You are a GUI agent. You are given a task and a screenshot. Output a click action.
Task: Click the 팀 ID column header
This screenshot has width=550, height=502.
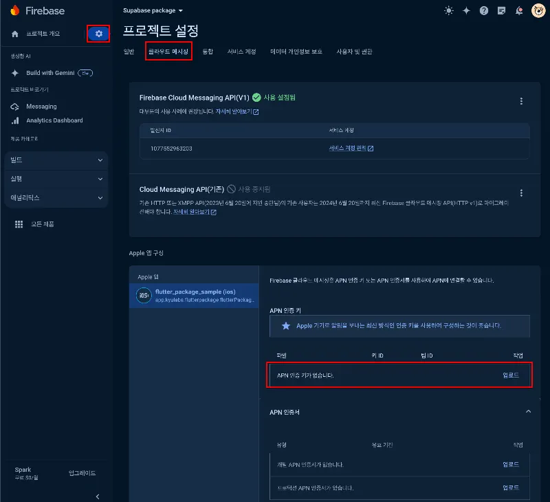click(426, 356)
